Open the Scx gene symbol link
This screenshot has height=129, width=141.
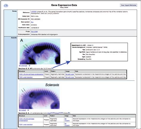32,22
